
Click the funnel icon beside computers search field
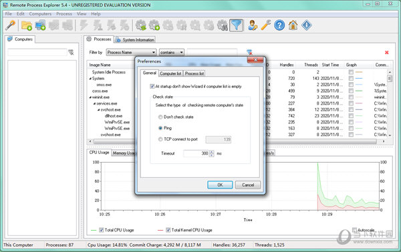click(x=71, y=52)
